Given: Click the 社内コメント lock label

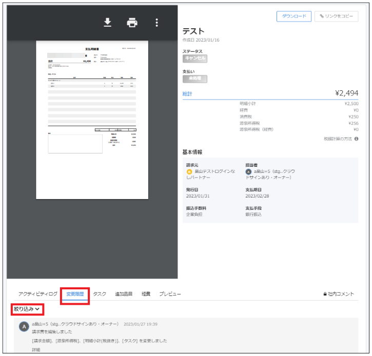Looking at the screenshot, I should pyautogui.click(x=339, y=294).
